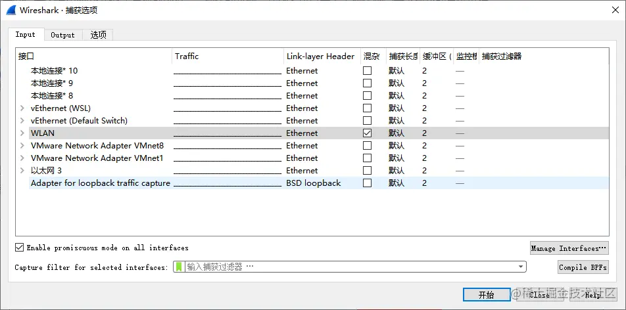Open Help for capture options
This screenshot has height=310, width=626.
click(x=592, y=295)
